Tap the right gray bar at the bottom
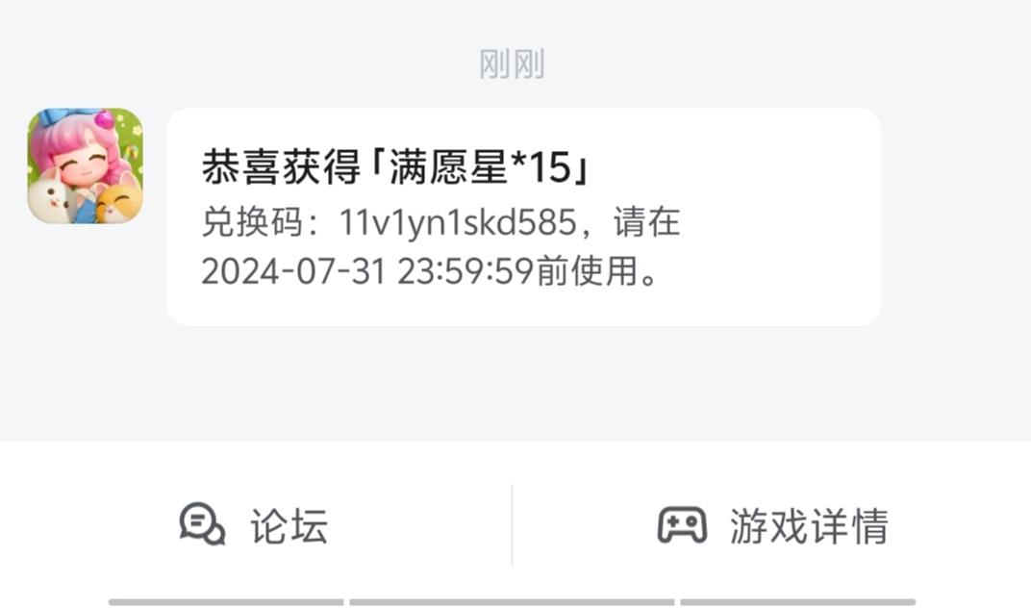Image resolution: width=1031 pixels, height=608 pixels. coord(797,602)
